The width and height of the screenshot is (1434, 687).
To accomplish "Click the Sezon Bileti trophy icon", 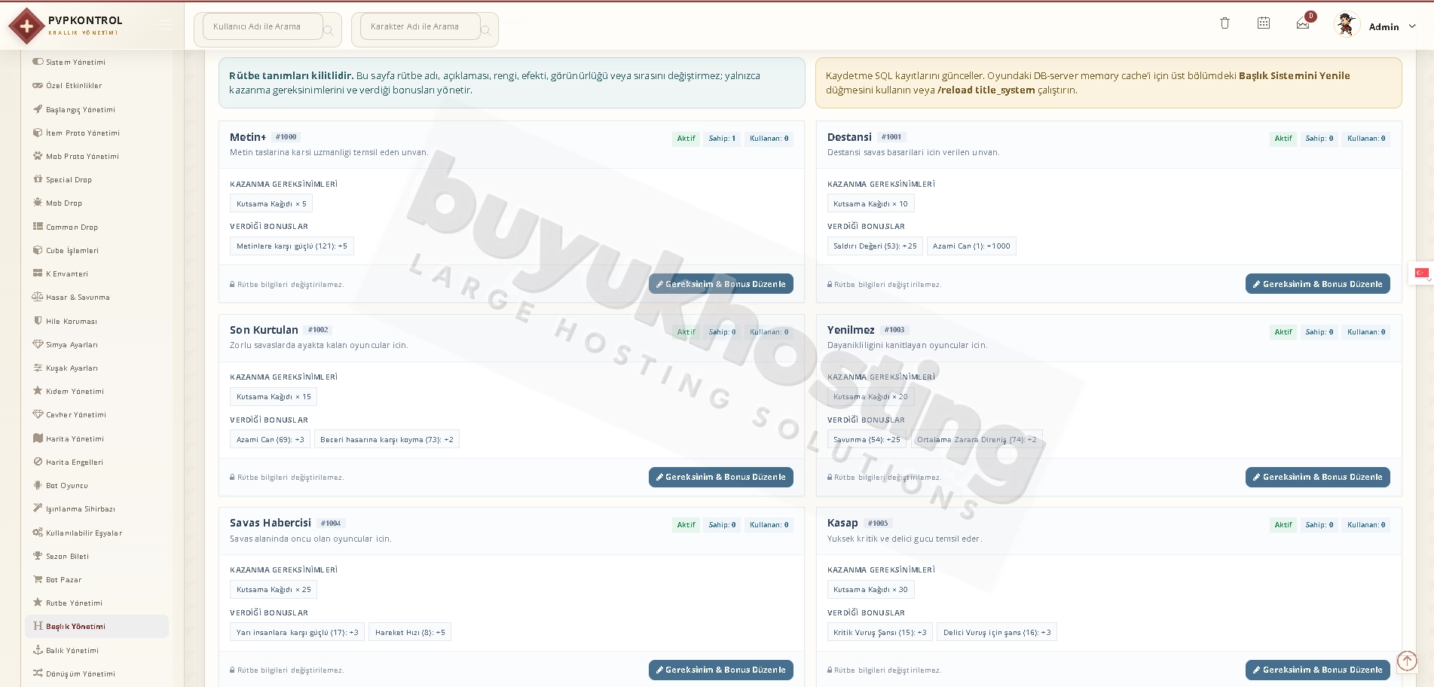I will [x=38, y=556].
